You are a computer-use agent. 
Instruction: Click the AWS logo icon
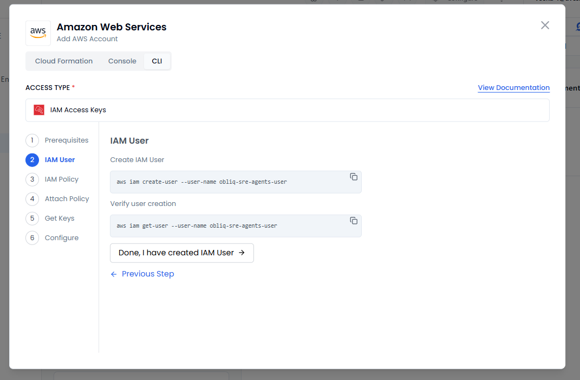point(38,33)
